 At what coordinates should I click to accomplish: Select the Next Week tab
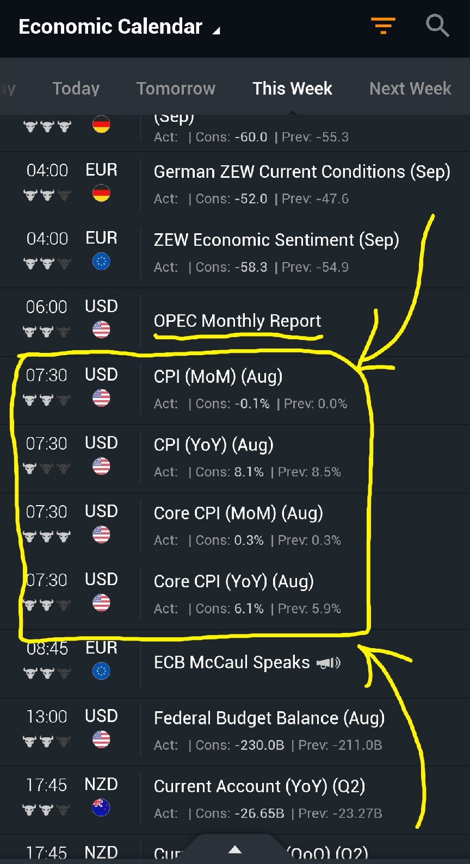tap(410, 88)
